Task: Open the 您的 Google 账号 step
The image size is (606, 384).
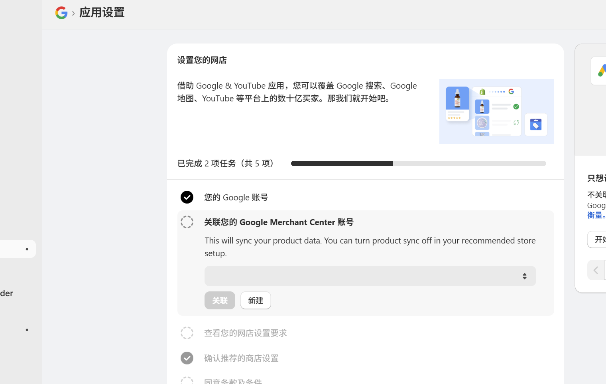Action: pyautogui.click(x=236, y=197)
